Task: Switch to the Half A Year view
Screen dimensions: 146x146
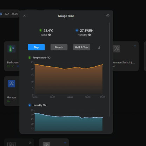Action: (x=82, y=47)
